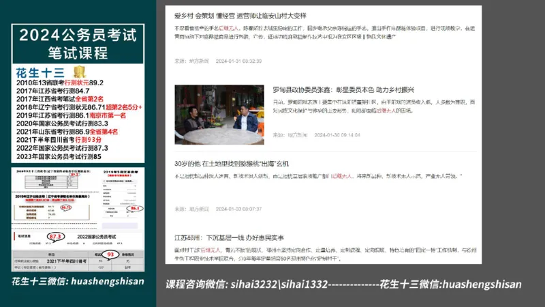Click the gold trophy icon beside 花生十三
545x307 pixels.
79,72
